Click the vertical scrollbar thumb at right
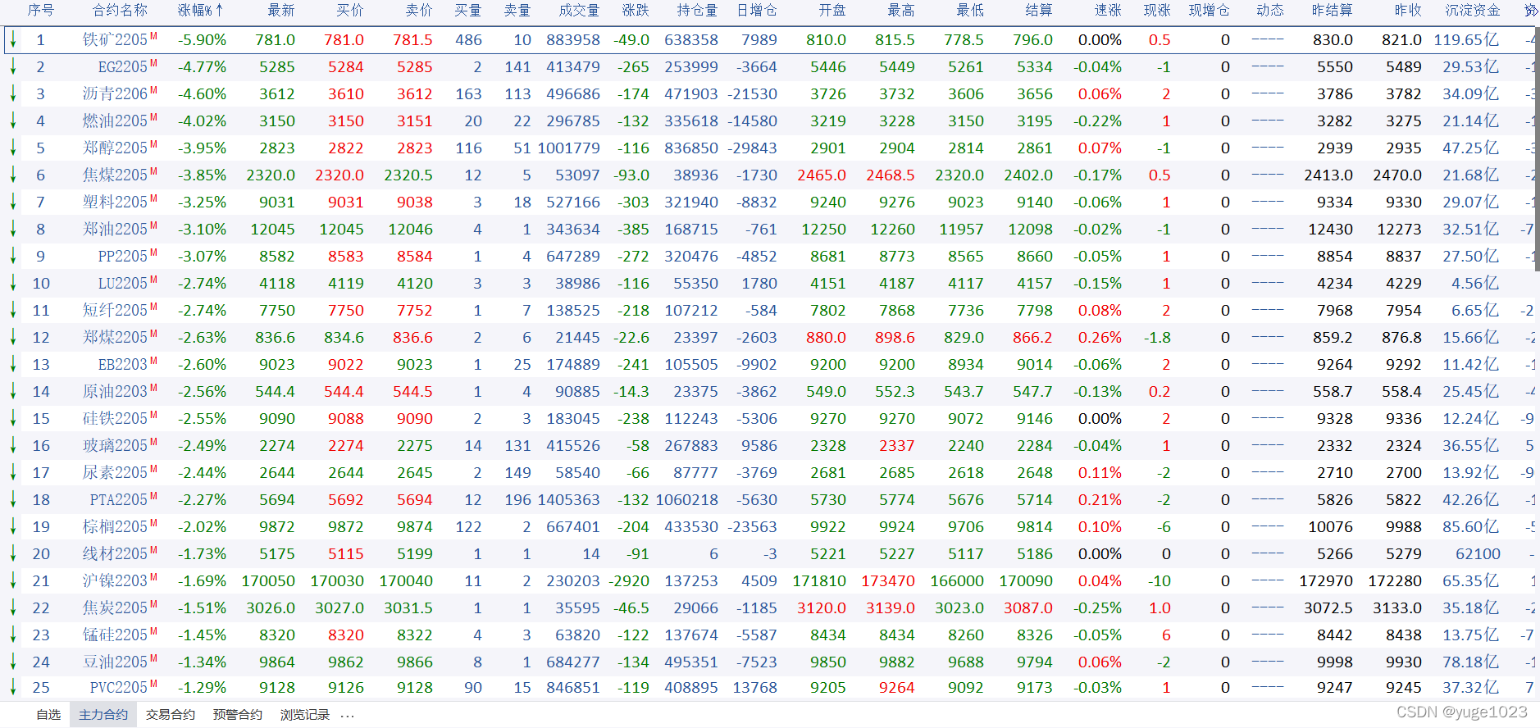Viewport: 1540px width, 728px height. 1537,148
